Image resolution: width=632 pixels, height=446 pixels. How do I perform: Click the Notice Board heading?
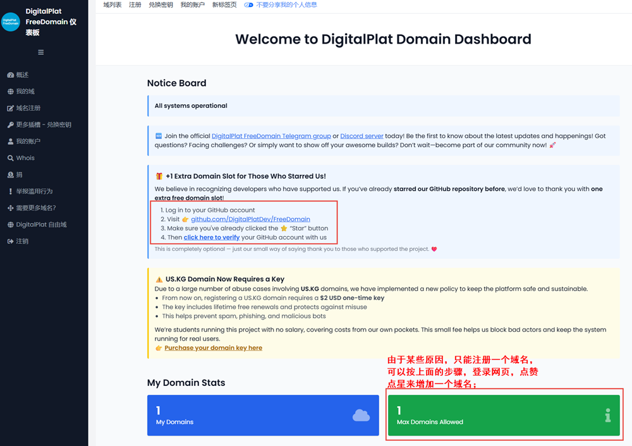pyautogui.click(x=176, y=83)
